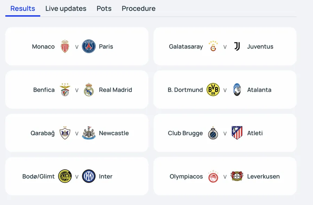This screenshot has width=313, height=205.
Task: Open the Pots tab
Action: point(104,9)
